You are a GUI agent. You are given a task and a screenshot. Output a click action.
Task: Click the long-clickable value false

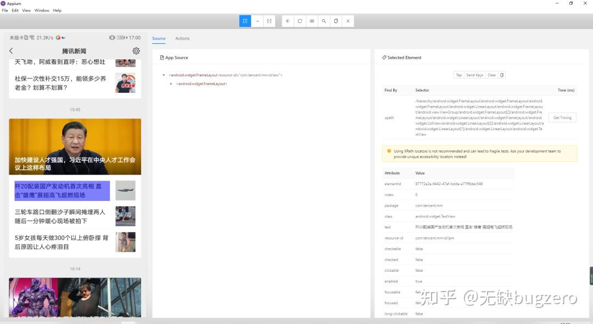pos(419,314)
